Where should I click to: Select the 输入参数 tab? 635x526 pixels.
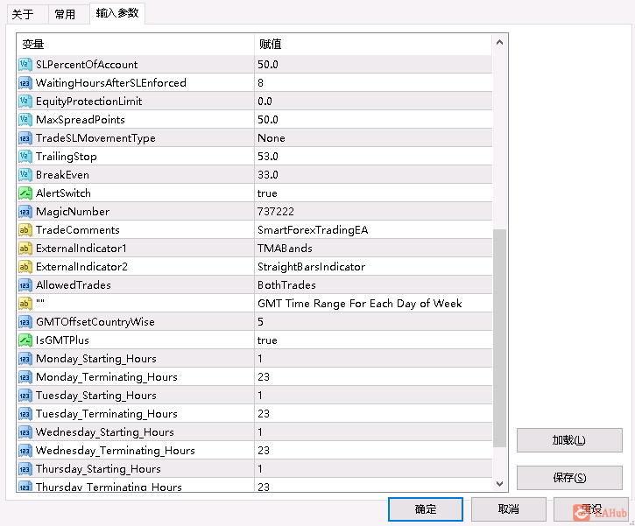(x=117, y=13)
